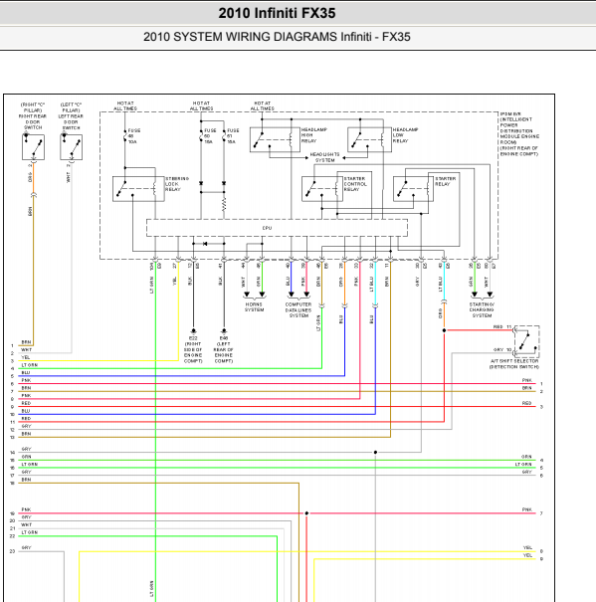Click the "GRN" wire label at right terminal 4
Image resolution: width=596 pixels, height=602 pixels.
pos(526,457)
